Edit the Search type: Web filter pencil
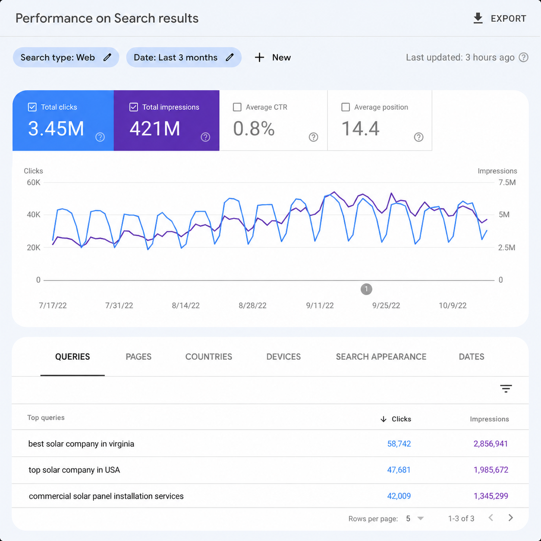Image resolution: width=541 pixels, height=541 pixels. (107, 57)
